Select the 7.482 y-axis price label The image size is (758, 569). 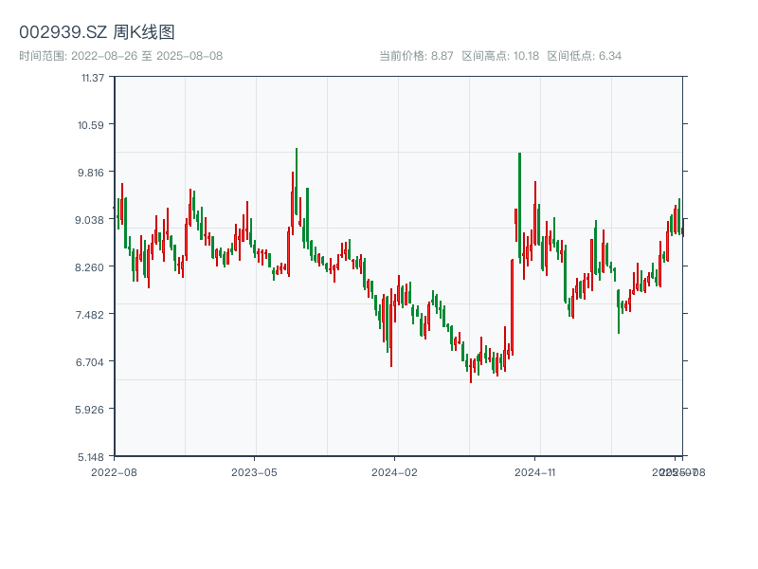click(92, 315)
